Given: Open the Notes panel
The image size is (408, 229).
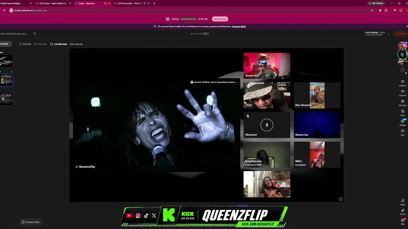Looking at the screenshot, I should click(x=403, y=113).
